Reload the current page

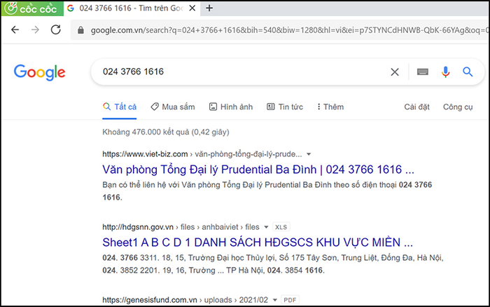56,30
